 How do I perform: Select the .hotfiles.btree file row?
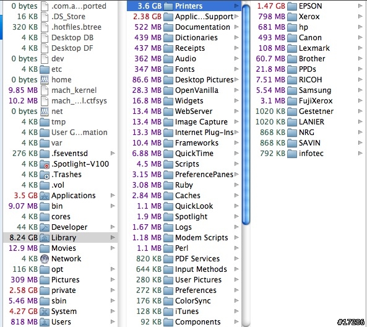click(61, 27)
